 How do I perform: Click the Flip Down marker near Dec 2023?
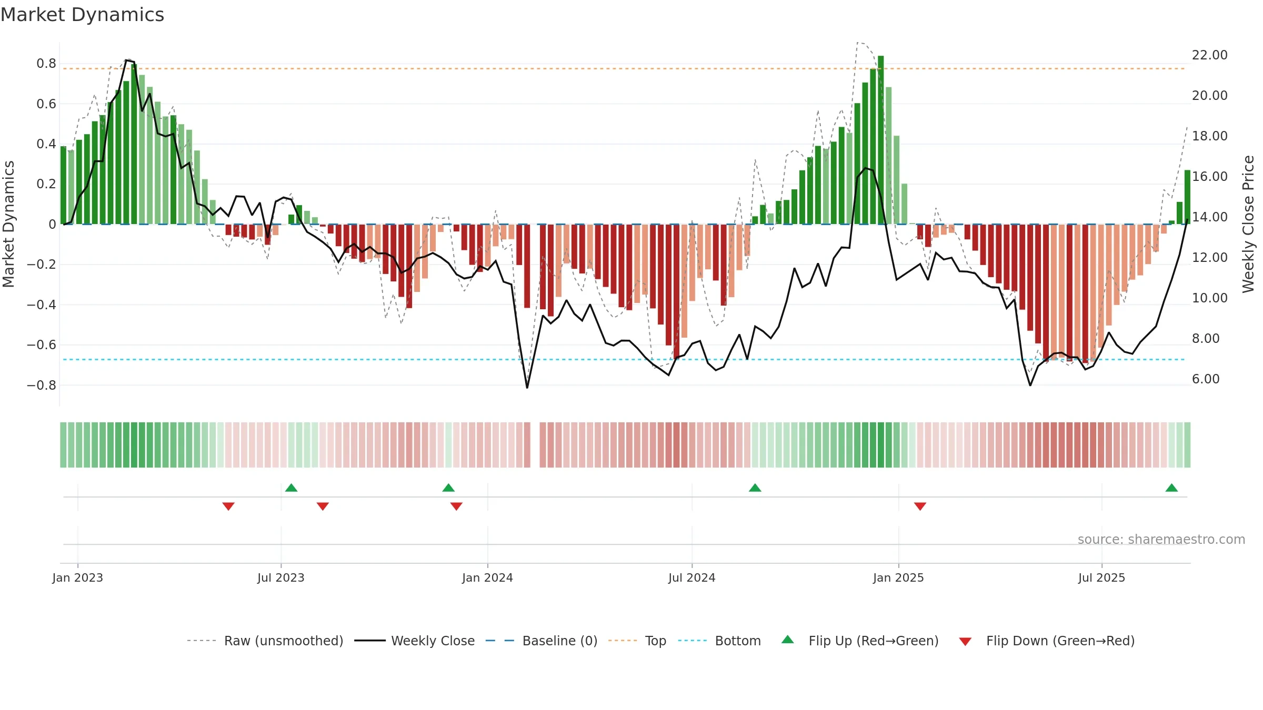tap(456, 506)
